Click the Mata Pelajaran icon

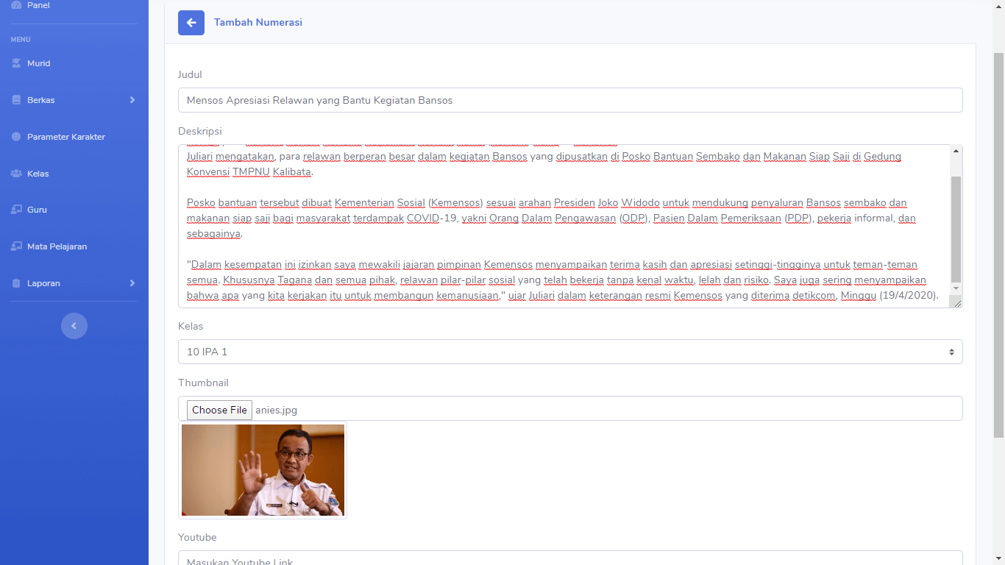(x=16, y=246)
